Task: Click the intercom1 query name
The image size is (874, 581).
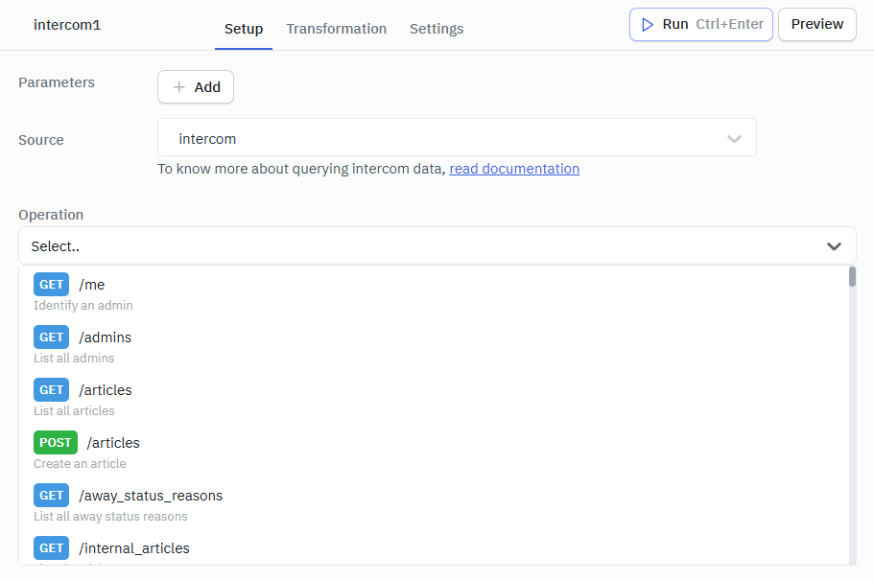Action: click(x=67, y=25)
